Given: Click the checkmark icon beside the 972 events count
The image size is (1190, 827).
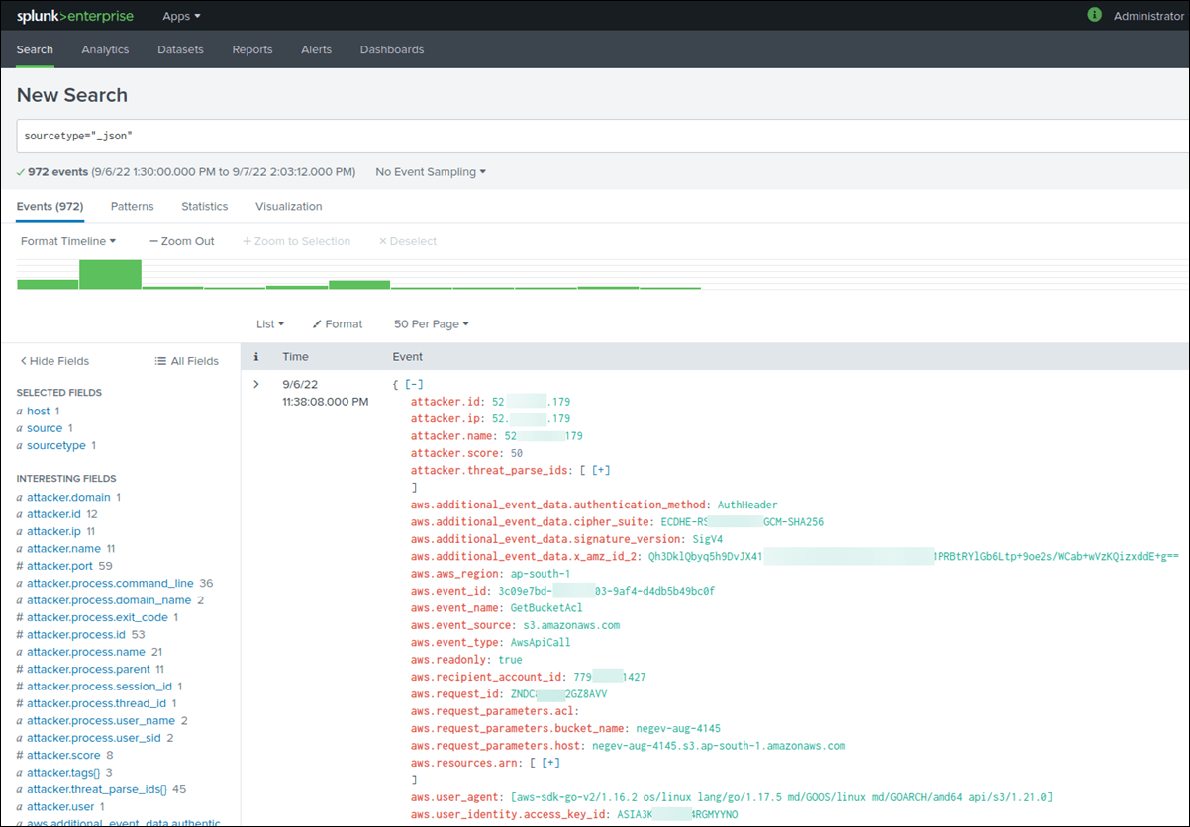Looking at the screenshot, I should pos(20,171).
